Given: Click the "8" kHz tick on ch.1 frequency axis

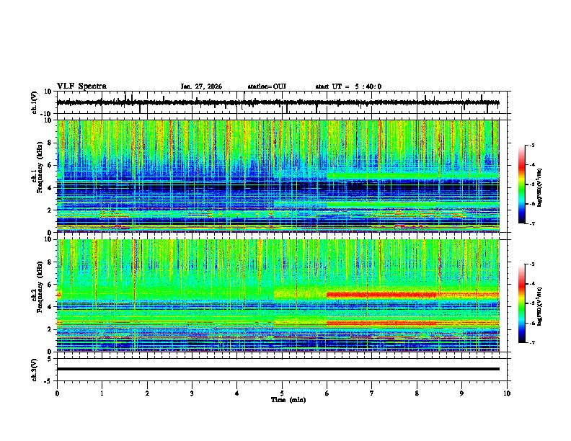Looking at the screenshot, I should coord(50,143).
